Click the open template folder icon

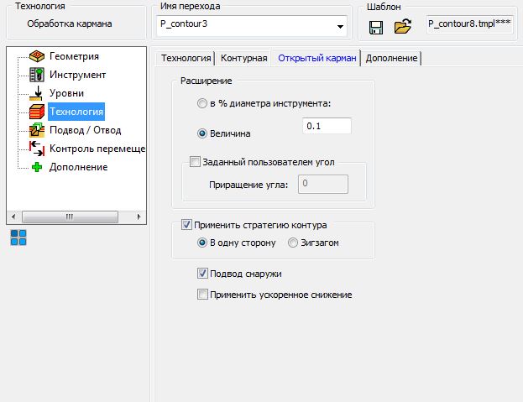pos(403,27)
